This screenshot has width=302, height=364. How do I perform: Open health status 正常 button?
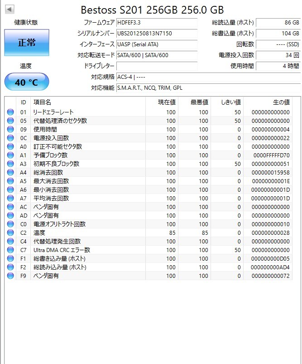pos(27,43)
